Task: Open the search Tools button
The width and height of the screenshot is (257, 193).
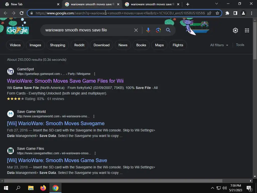Action: coord(240,45)
